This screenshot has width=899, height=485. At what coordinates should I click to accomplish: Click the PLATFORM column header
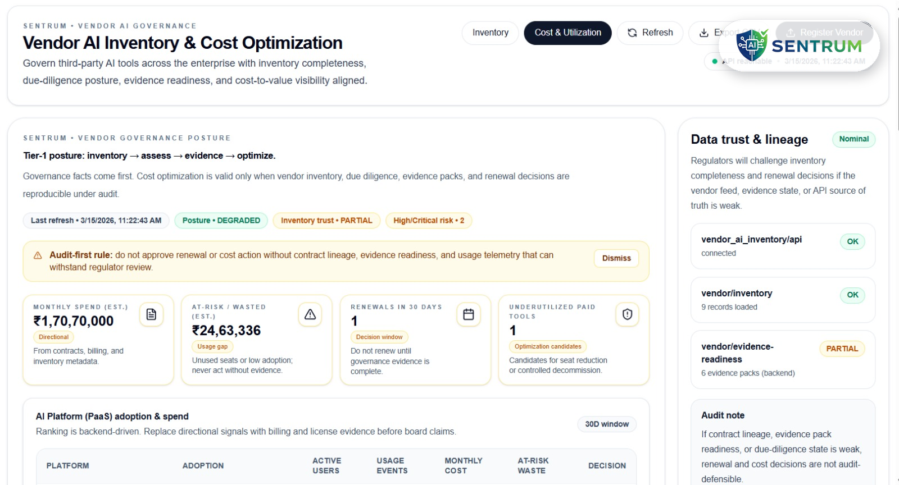coord(67,466)
